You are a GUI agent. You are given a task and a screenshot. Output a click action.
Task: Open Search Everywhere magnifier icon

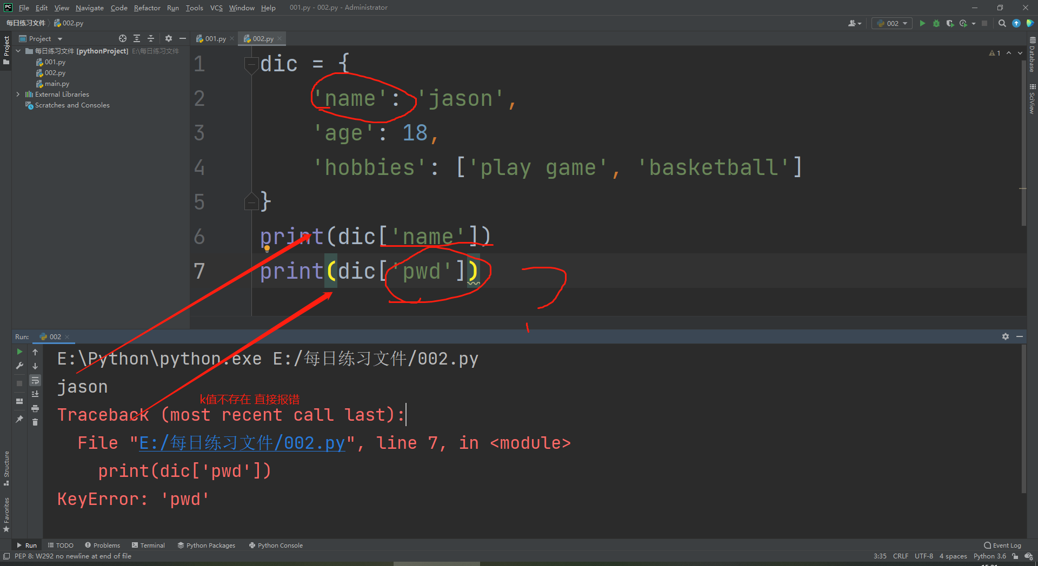(x=1002, y=23)
